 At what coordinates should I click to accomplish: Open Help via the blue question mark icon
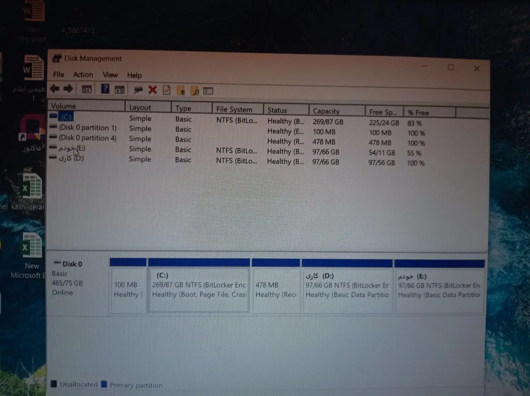pyautogui.click(x=105, y=89)
